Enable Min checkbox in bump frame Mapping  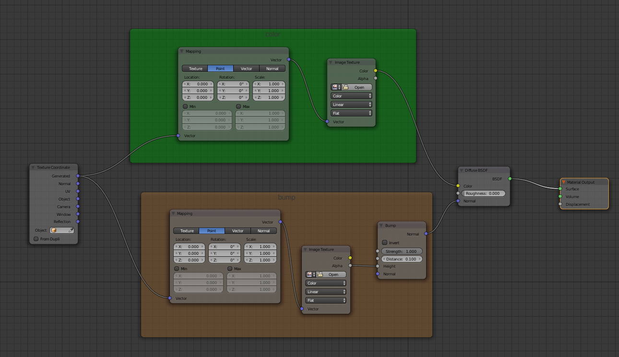pyautogui.click(x=177, y=269)
